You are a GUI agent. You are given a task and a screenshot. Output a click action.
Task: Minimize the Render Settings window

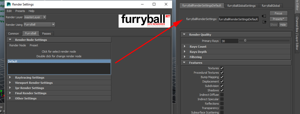[x=142, y=4]
